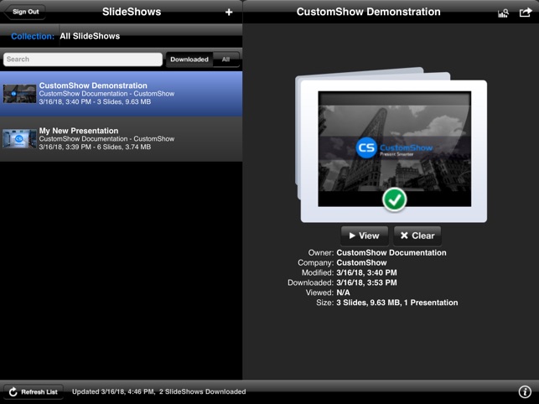The image size is (539, 404).
Task: Tap the green downloaded checkmark badge
Action: [394, 199]
